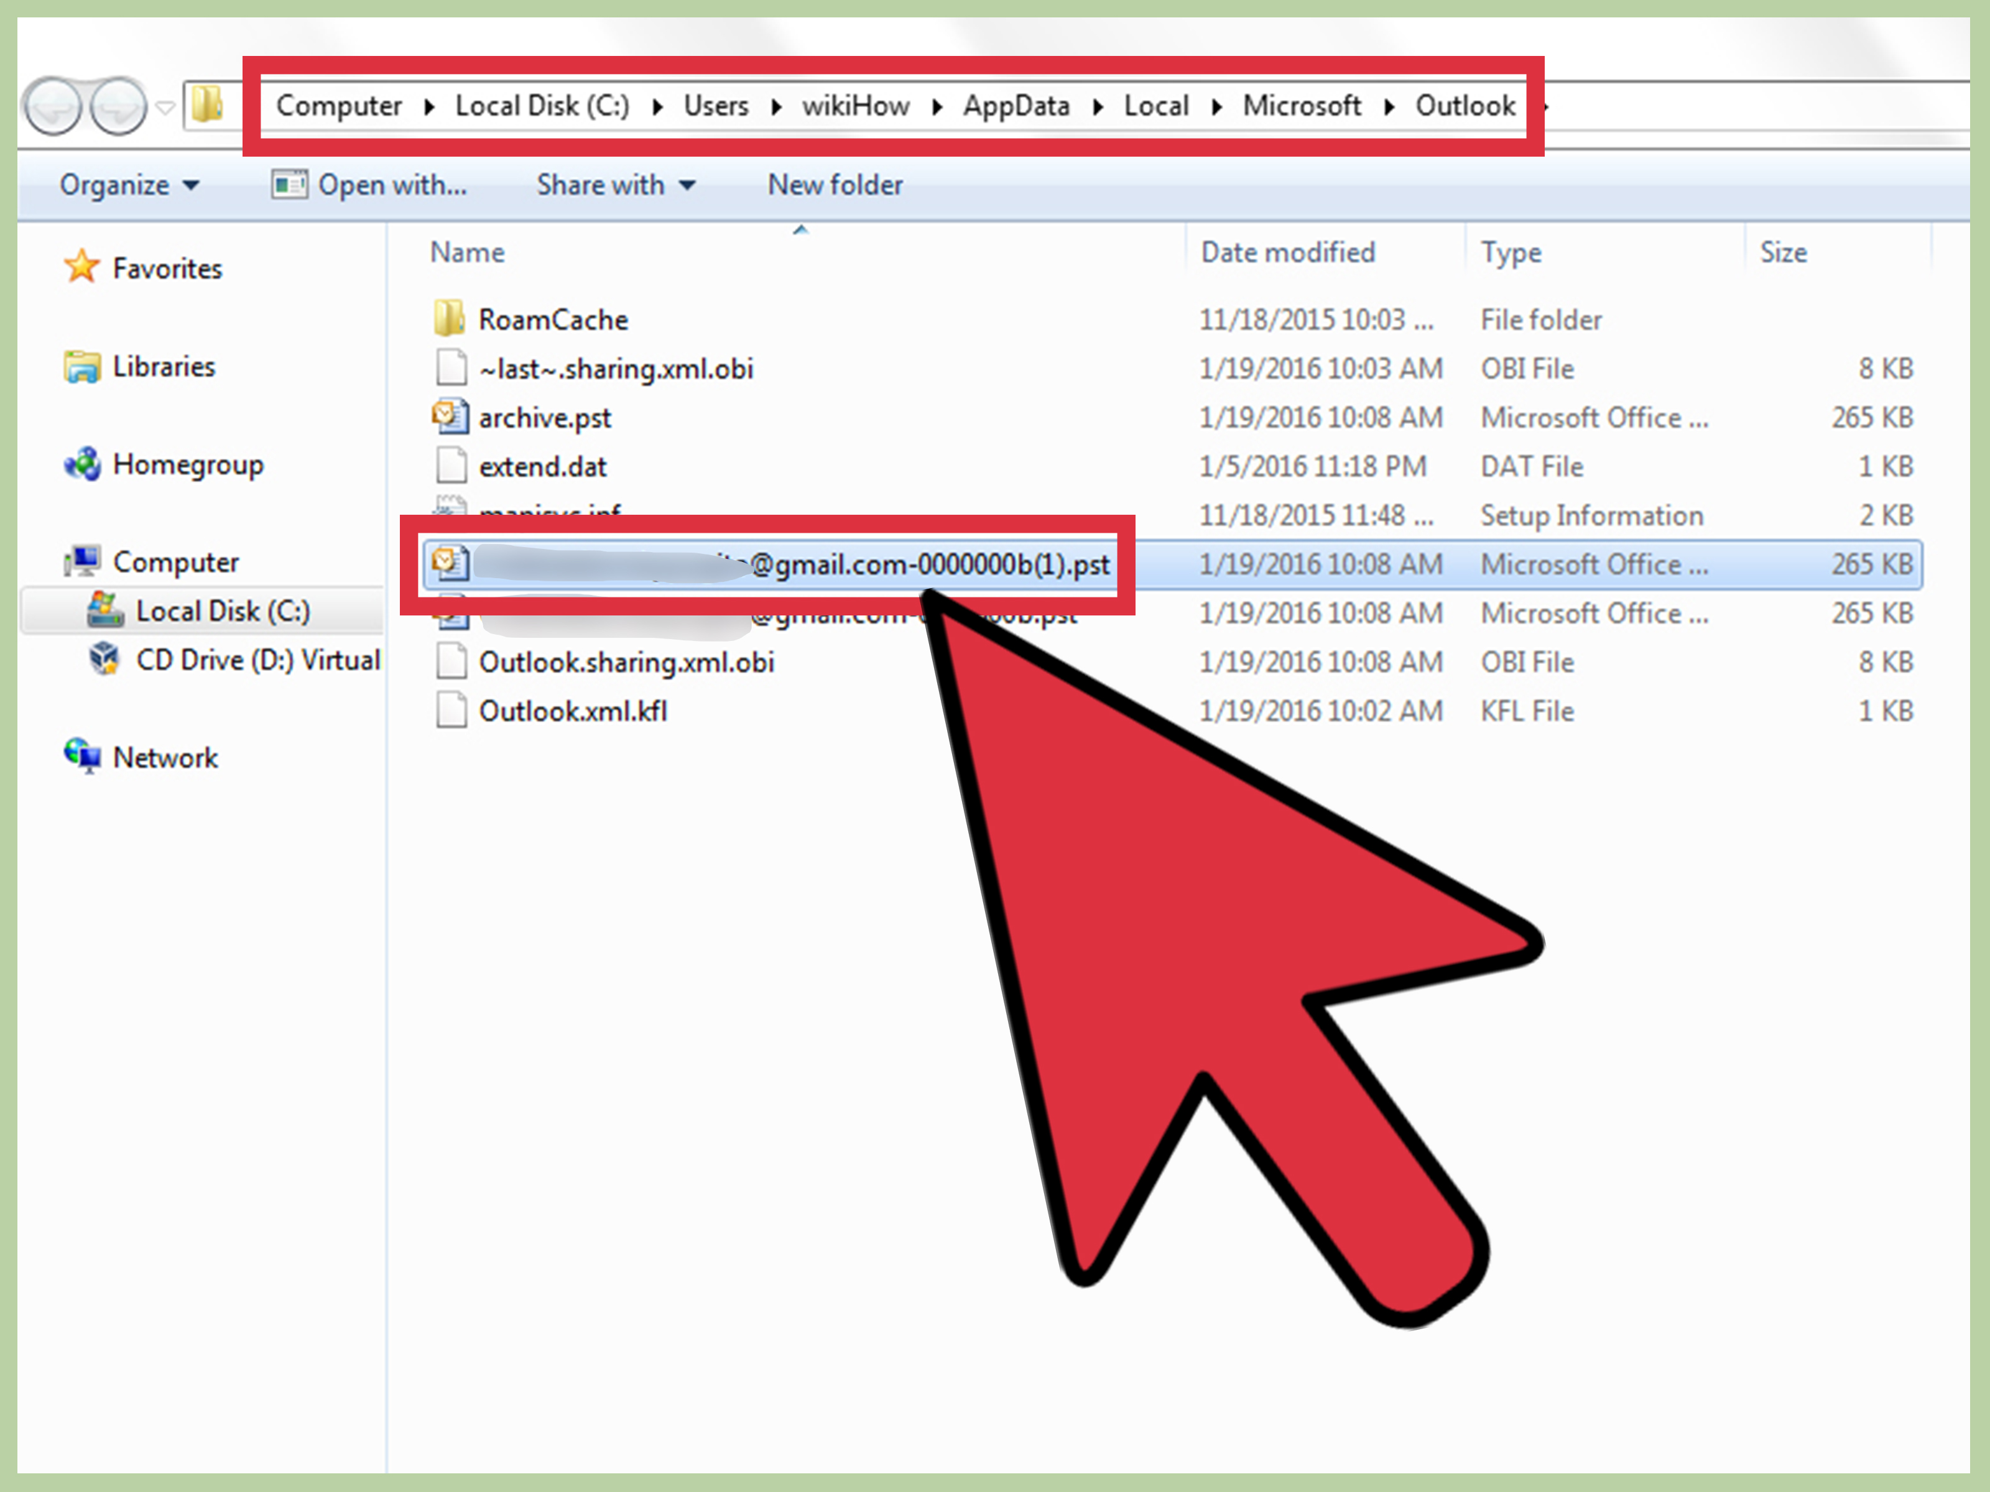Click the Computer monitor icon in sidebar
1990x1492 pixels.
pyautogui.click(x=82, y=562)
